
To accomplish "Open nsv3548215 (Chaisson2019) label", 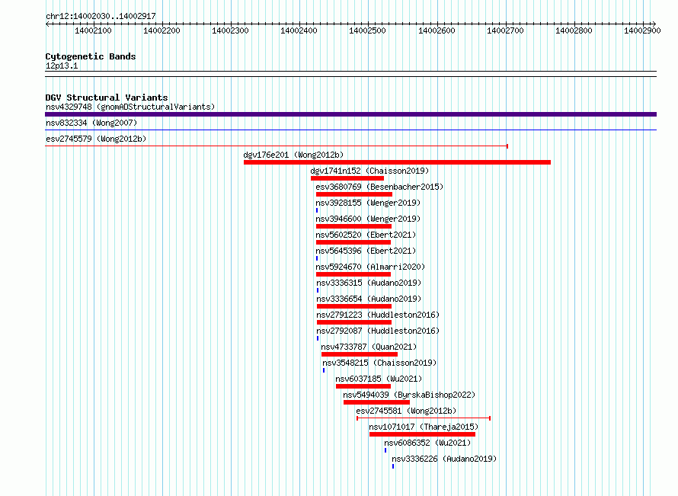I will pyautogui.click(x=379, y=363).
